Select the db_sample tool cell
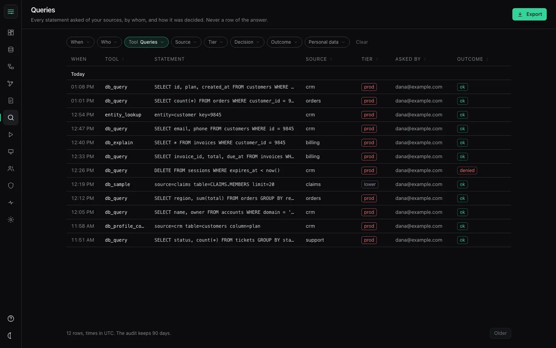The image size is (556, 348). (117, 184)
